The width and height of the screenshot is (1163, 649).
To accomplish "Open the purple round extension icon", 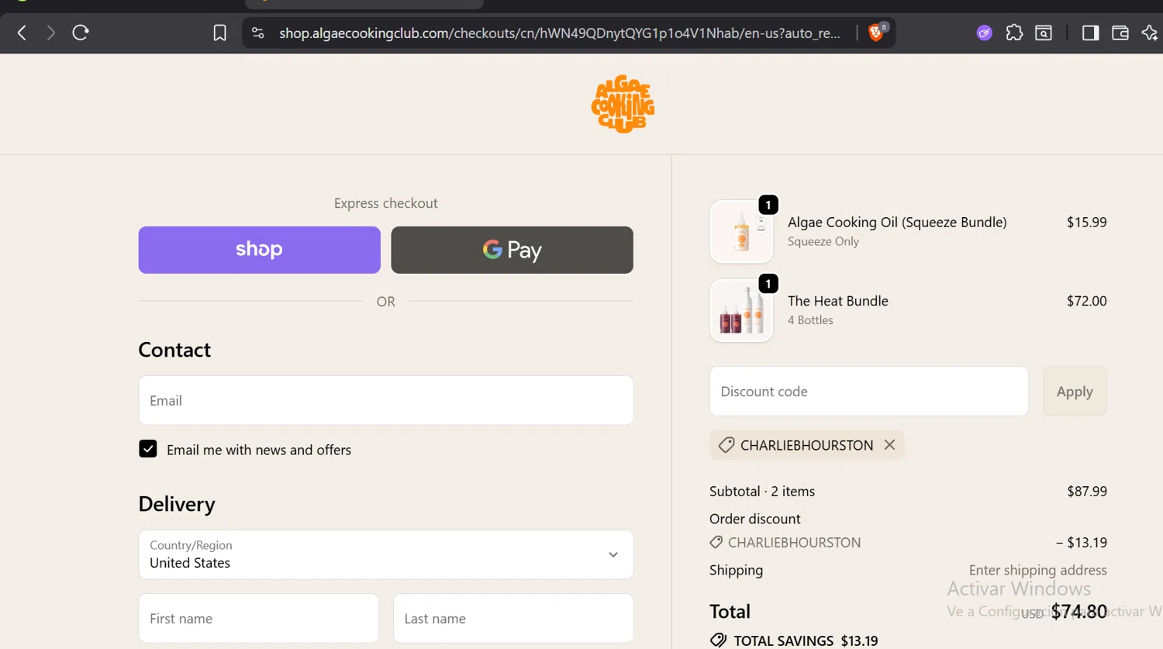I will 984,33.
